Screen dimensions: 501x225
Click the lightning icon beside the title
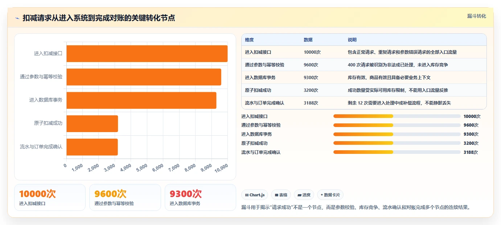tap(17, 18)
